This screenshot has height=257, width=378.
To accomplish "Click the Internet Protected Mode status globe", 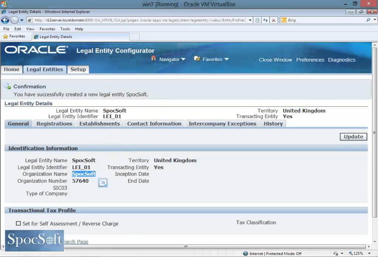I will (x=245, y=254).
